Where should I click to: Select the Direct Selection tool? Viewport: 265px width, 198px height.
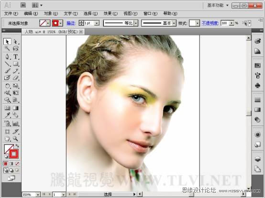pos(16,42)
